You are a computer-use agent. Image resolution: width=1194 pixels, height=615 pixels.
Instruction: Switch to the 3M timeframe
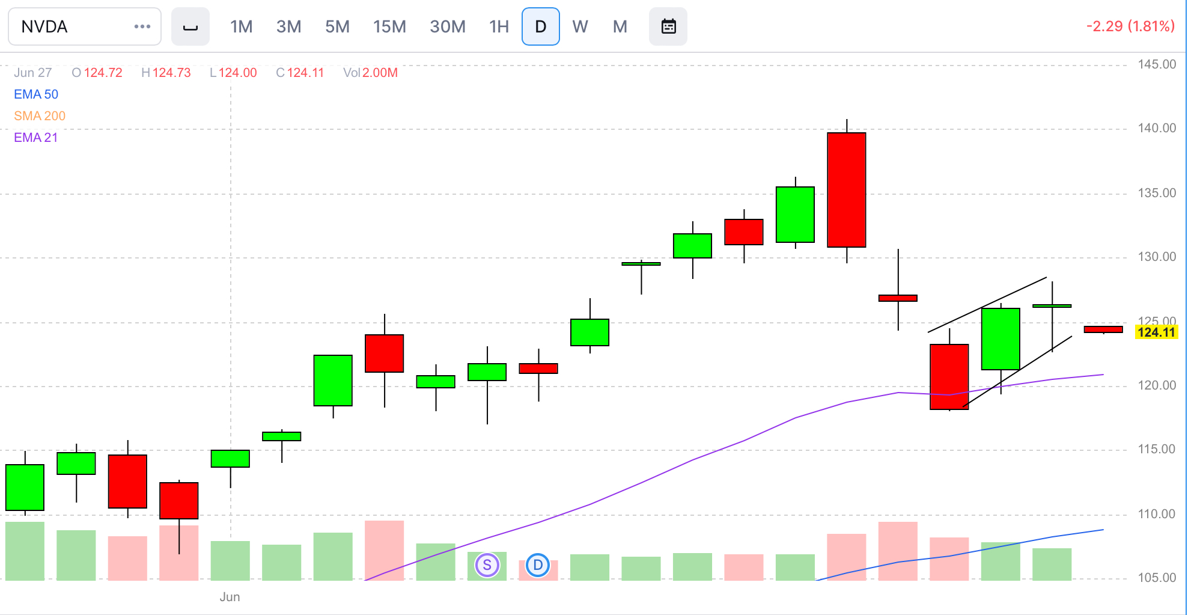(x=289, y=26)
